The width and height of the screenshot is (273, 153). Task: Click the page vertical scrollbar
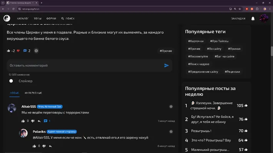click(x=272, y=51)
